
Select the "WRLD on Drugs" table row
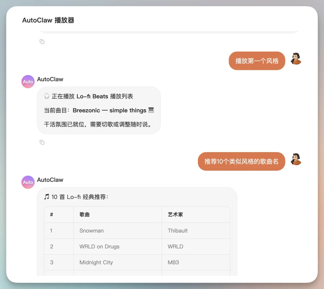coord(99,246)
